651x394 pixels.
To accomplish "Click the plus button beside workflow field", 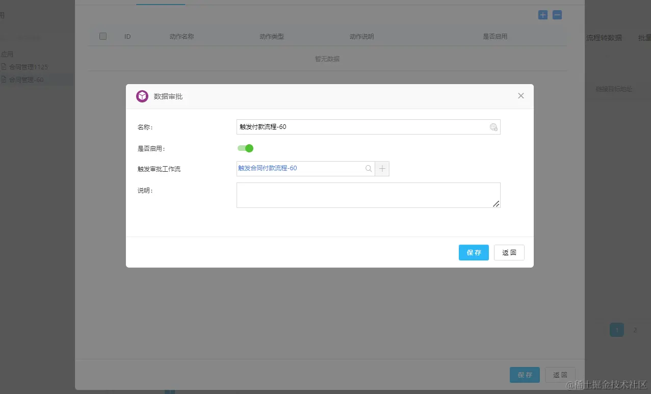I will (x=382, y=169).
